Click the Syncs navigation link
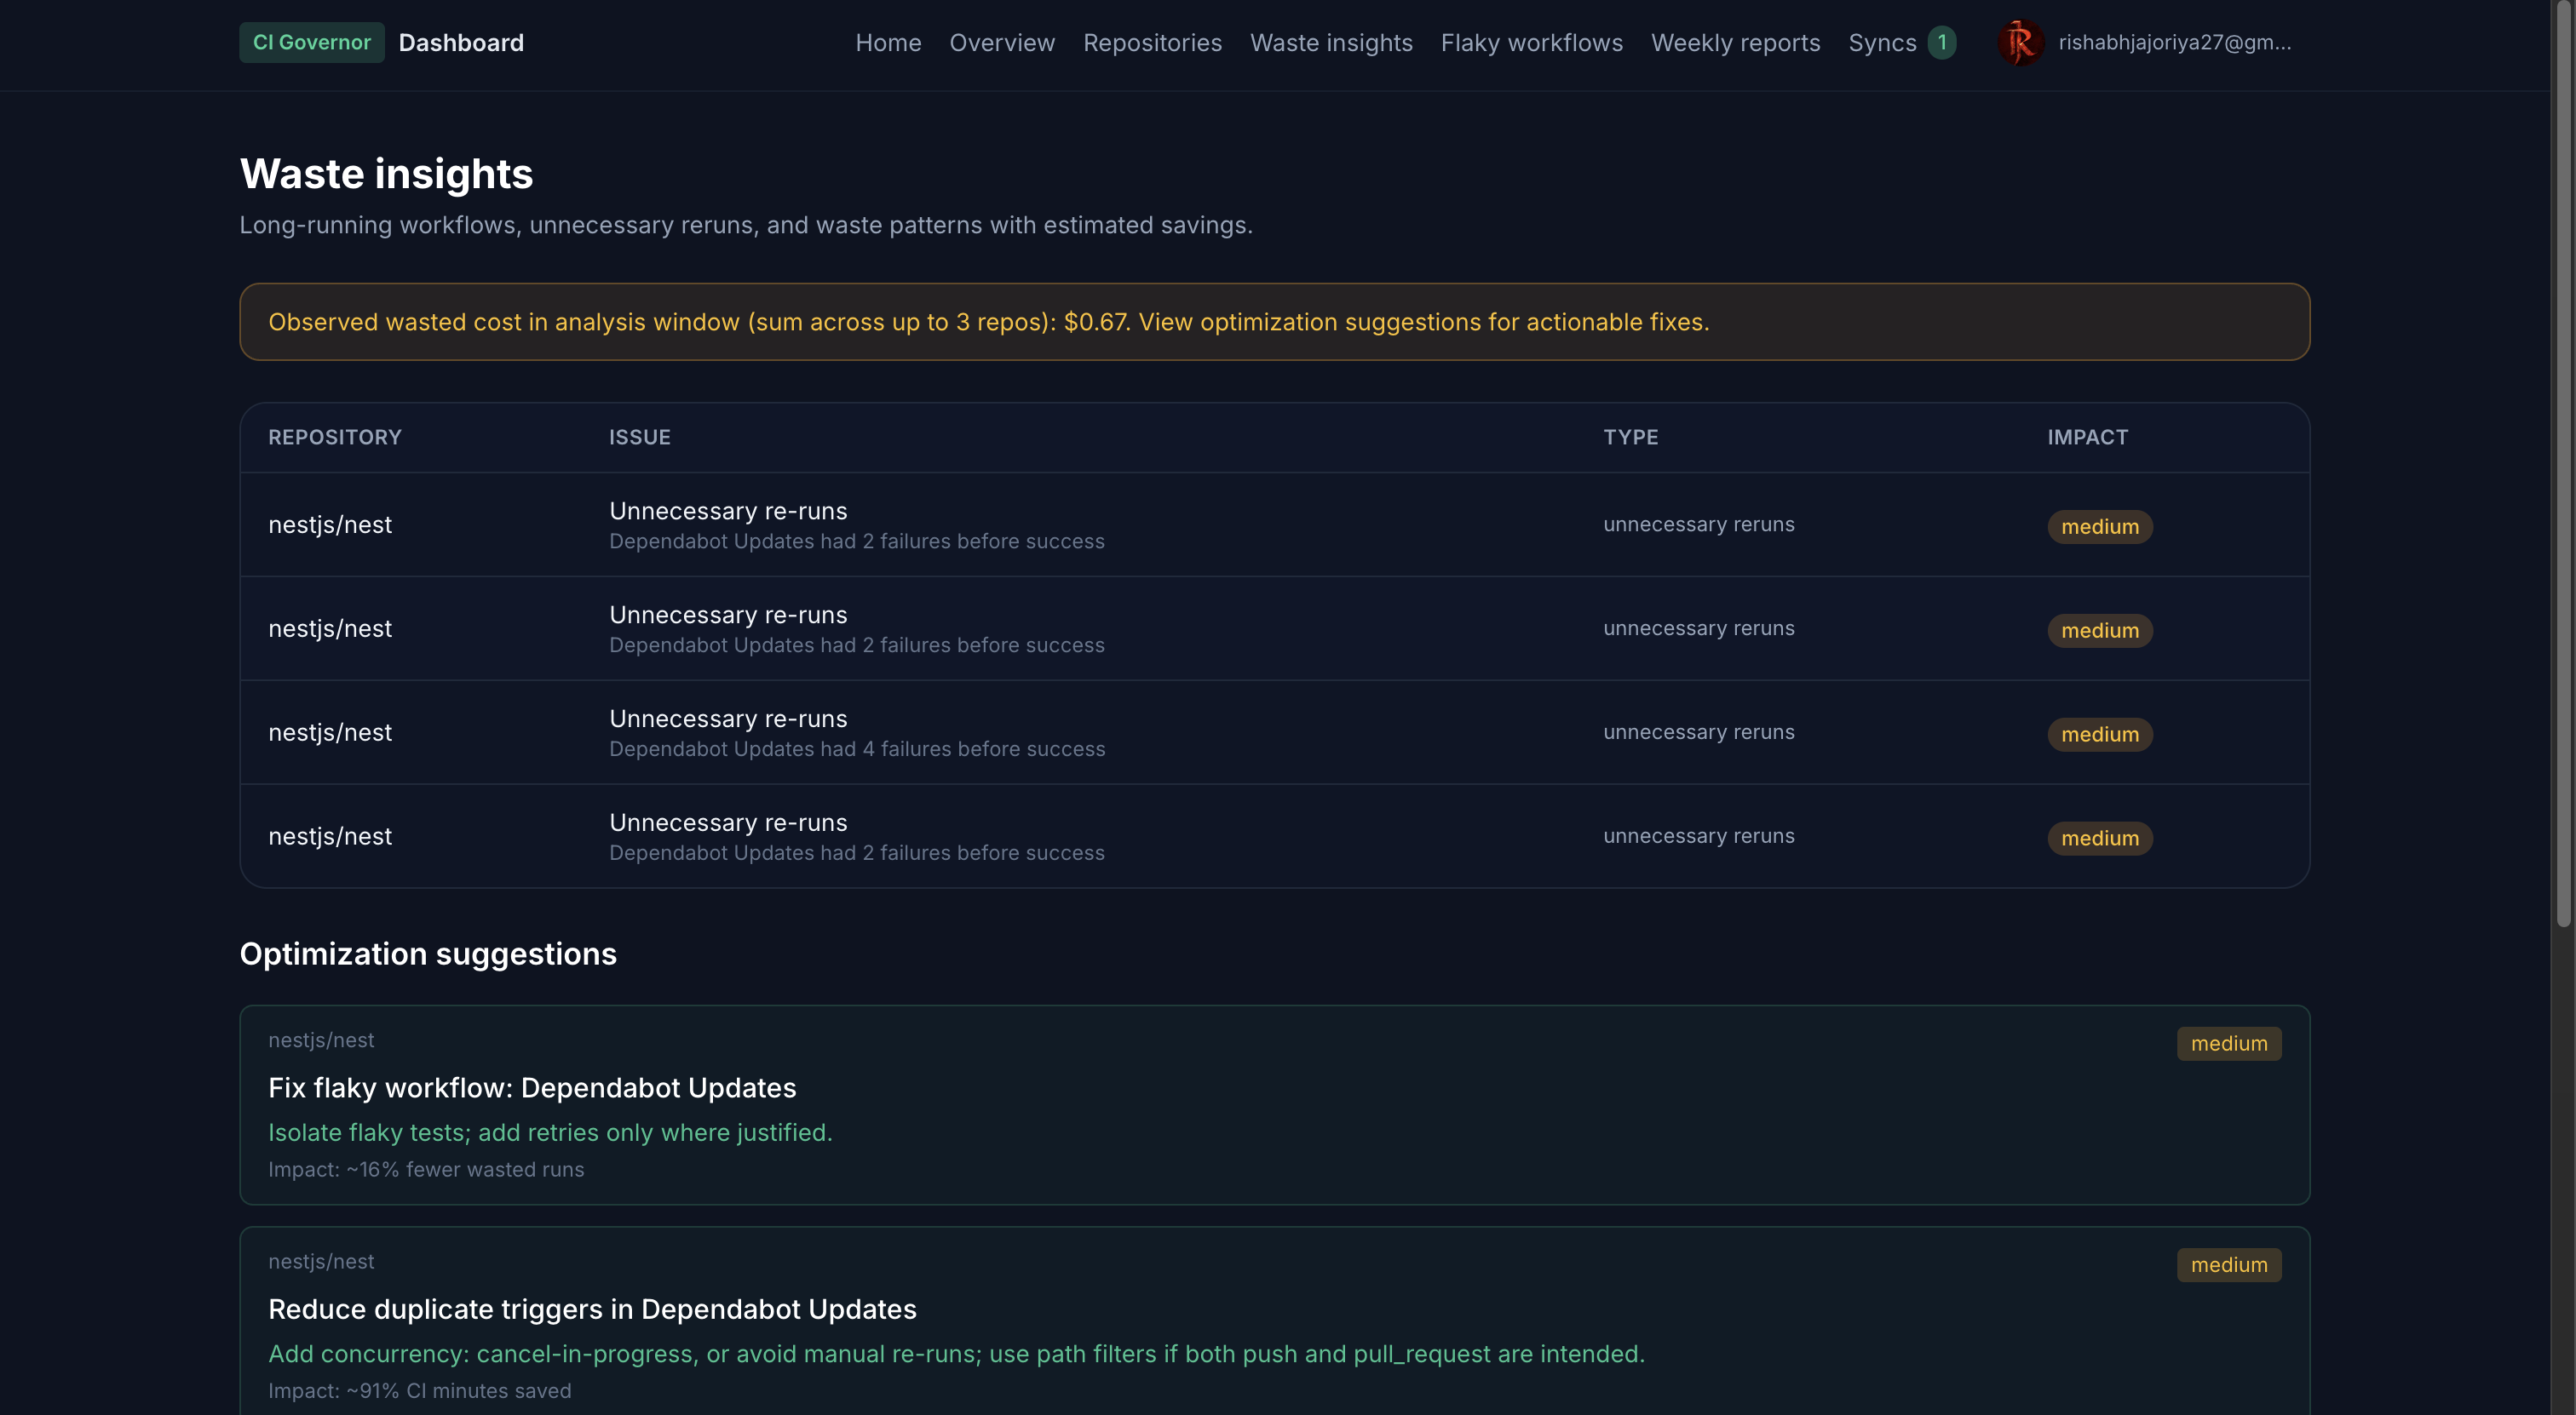This screenshot has width=2576, height=1415. (x=1881, y=42)
